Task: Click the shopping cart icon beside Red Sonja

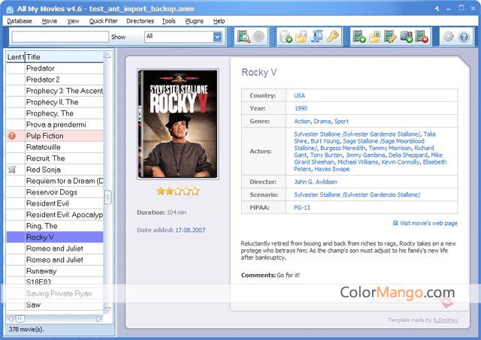Action: 11,170
